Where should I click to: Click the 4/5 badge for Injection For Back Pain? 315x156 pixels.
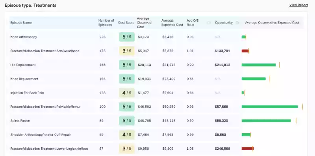pos(127,93)
